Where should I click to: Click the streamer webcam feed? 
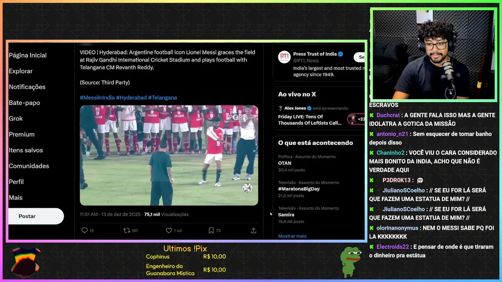[433, 55]
